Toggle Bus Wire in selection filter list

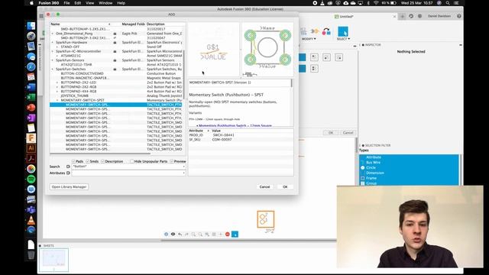tap(373, 163)
